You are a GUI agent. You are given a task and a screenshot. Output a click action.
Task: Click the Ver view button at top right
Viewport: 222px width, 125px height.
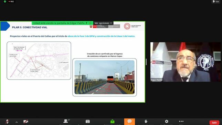click(216, 2)
